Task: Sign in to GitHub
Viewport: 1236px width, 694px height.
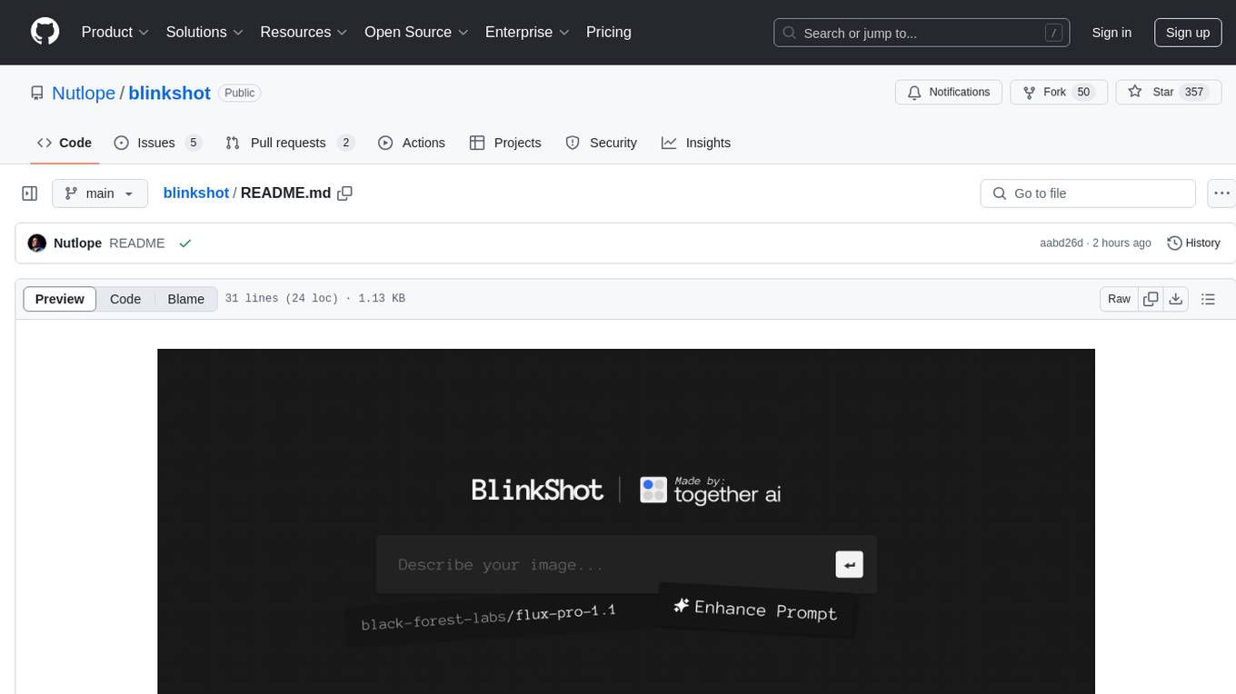Action: 1111,33
